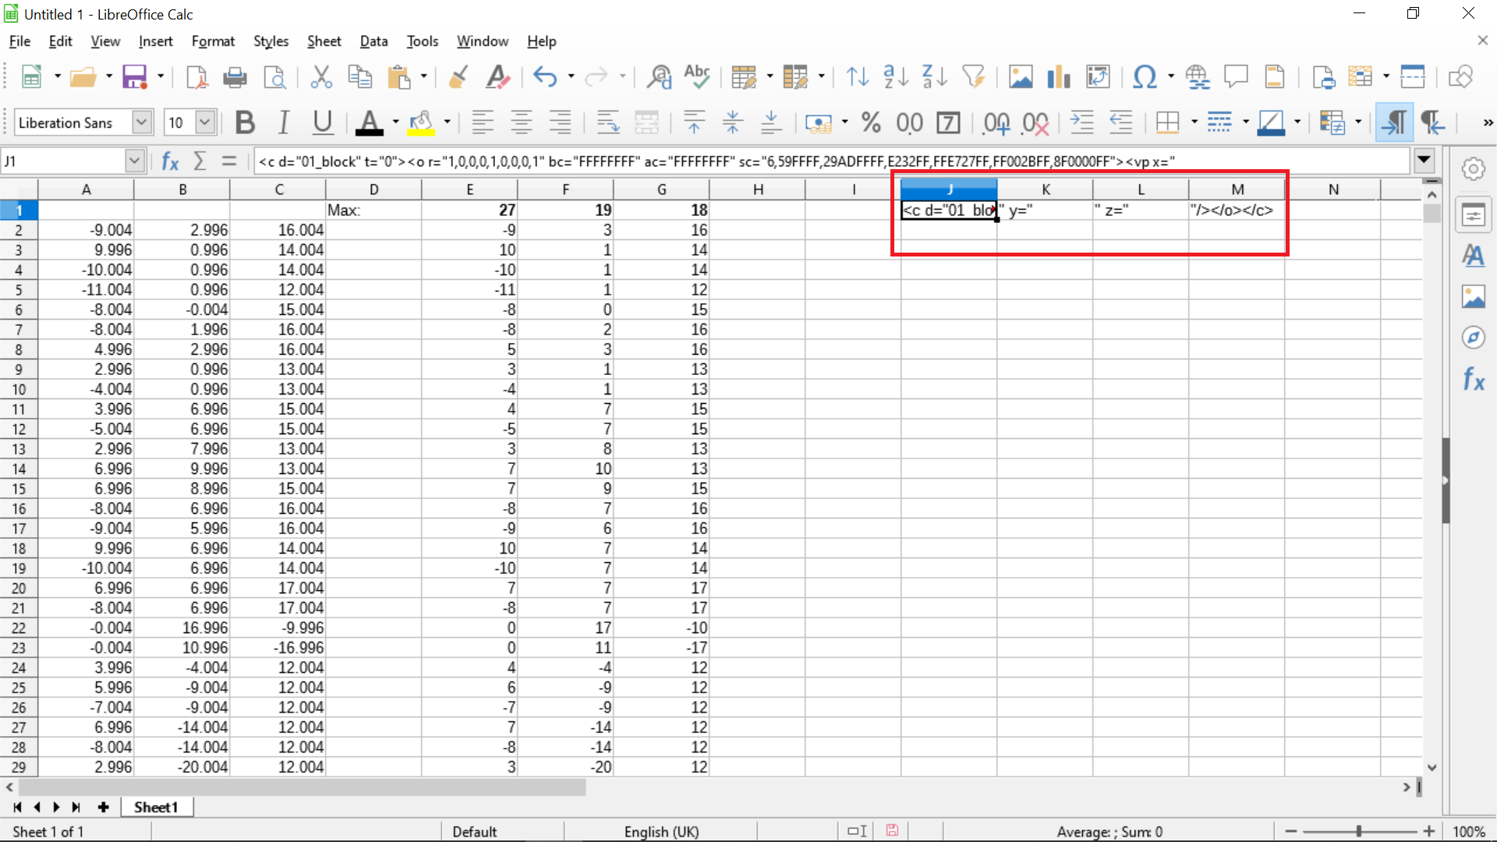
Task: Toggle Bold formatting
Action: tap(245, 122)
